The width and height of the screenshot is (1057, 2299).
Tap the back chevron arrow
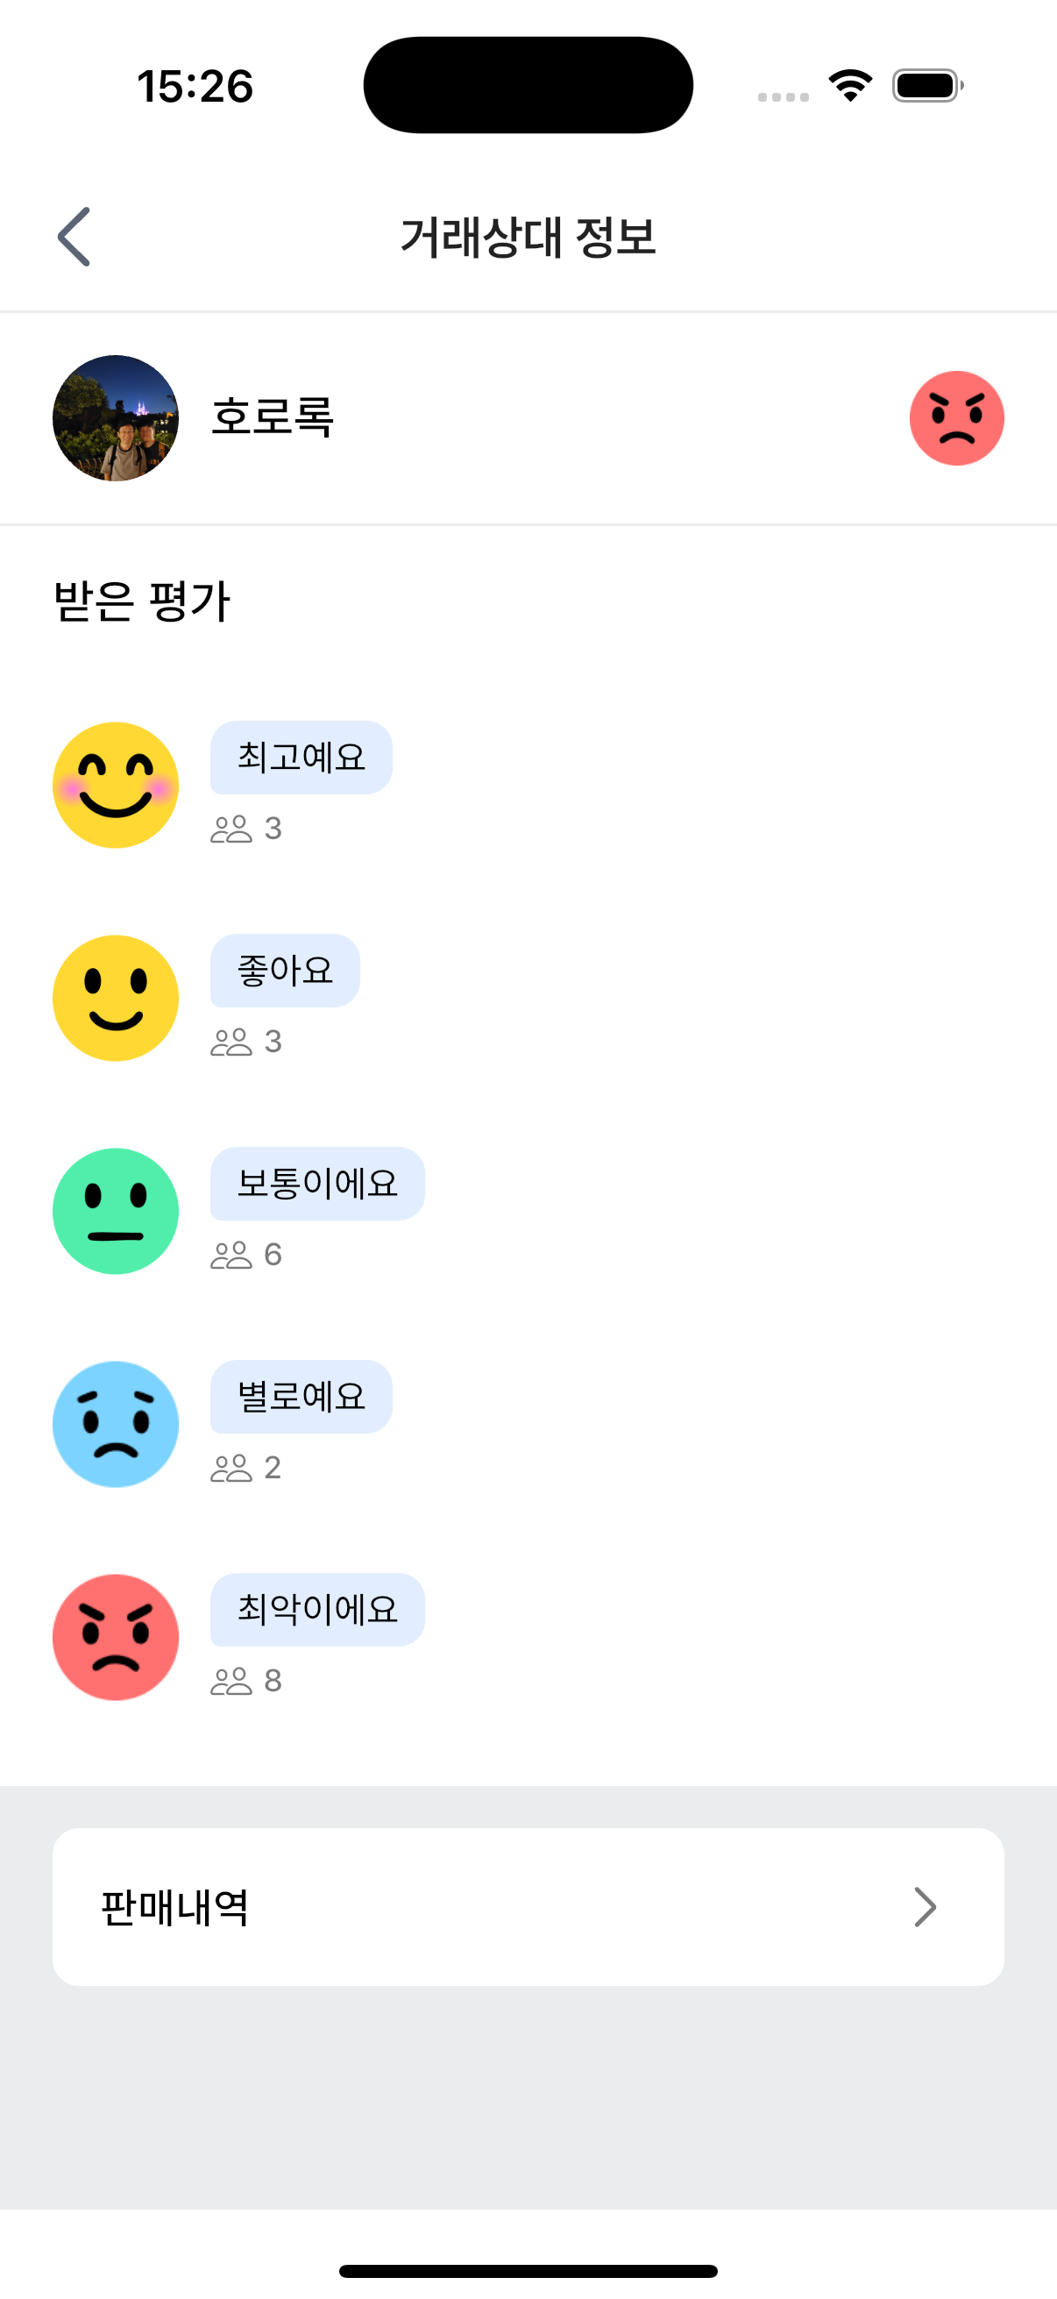coord(74,237)
